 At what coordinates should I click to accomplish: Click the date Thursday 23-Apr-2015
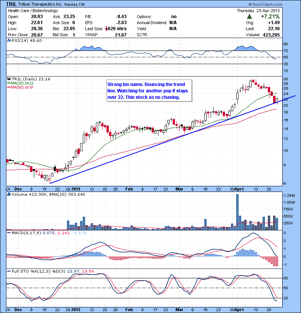[x=258, y=11]
